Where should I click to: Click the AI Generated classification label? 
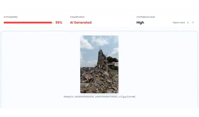tap(81, 22)
